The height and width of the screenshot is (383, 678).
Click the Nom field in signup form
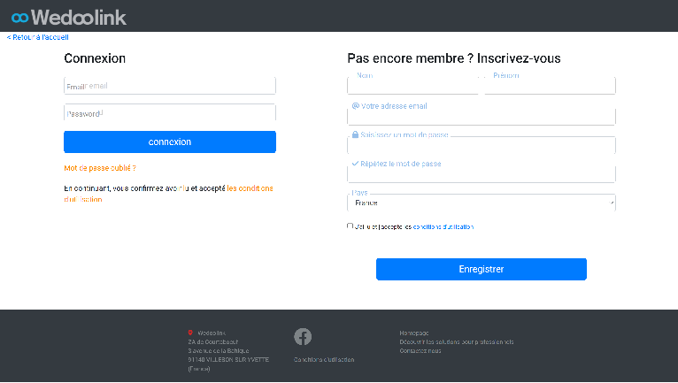point(413,85)
